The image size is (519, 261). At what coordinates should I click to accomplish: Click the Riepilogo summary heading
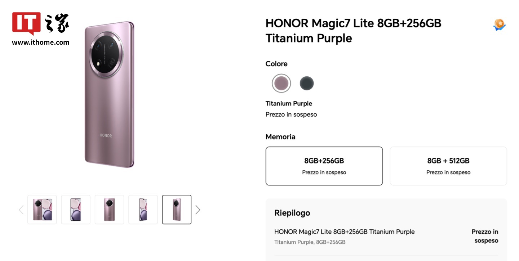pos(292,213)
